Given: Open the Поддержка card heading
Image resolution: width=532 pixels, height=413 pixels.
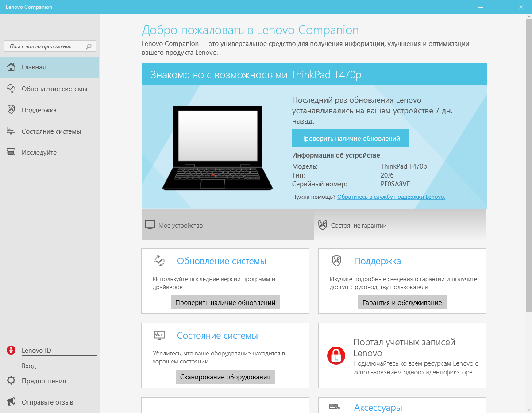Looking at the screenshot, I should pyautogui.click(x=378, y=261).
